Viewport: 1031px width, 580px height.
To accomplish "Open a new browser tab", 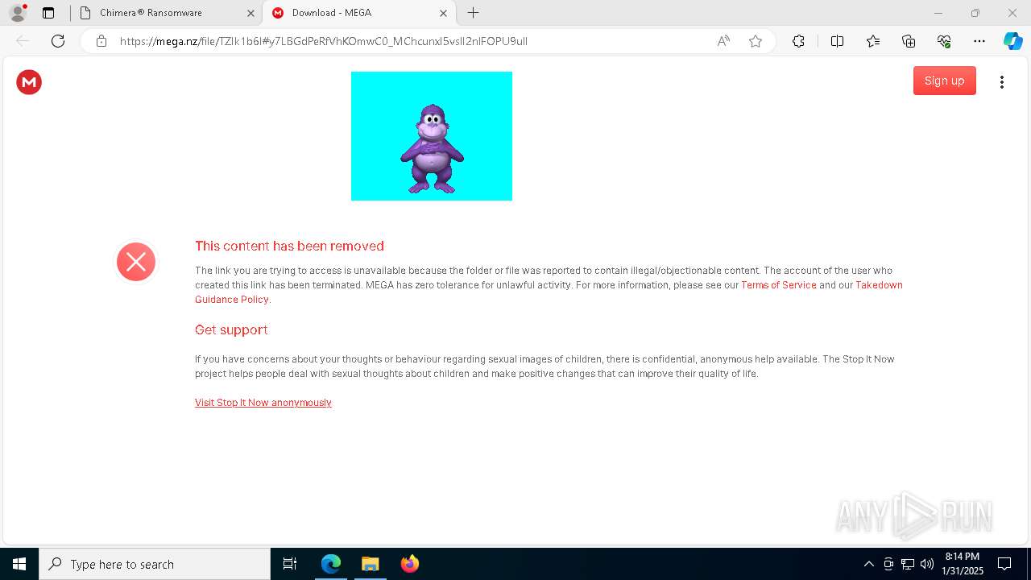I will (474, 13).
